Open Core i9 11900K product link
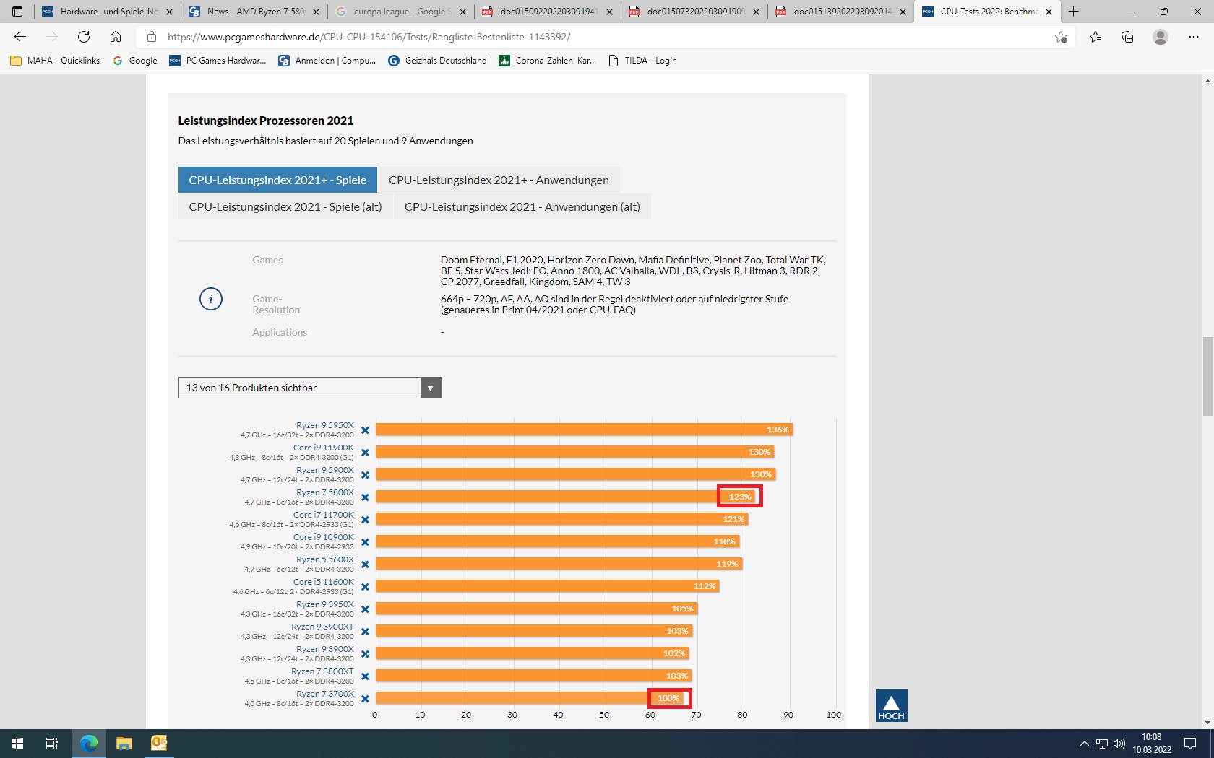Viewport: 1214px width, 758px height. point(324,448)
